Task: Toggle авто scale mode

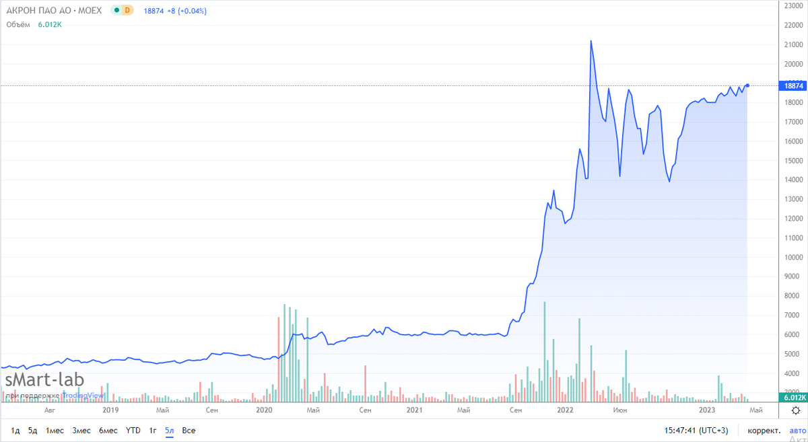Action: [x=797, y=430]
